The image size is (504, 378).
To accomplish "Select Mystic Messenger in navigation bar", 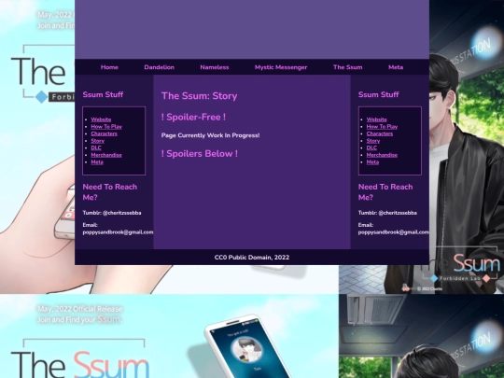I will (x=281, y=67).
